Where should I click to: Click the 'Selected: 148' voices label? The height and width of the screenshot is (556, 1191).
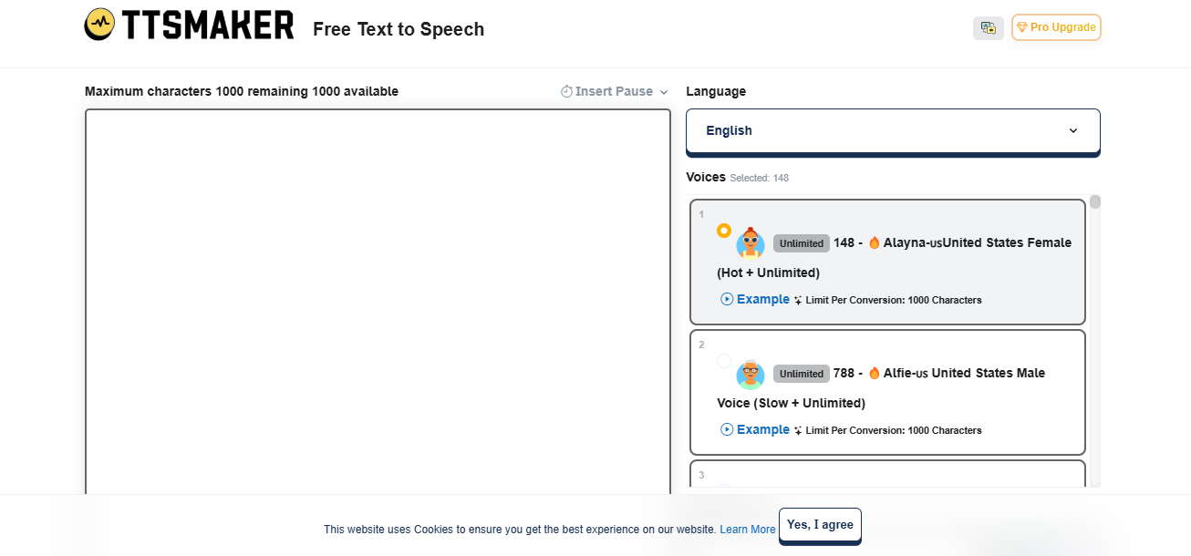(759, 178)
